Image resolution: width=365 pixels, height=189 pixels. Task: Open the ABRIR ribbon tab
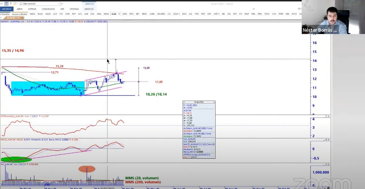click(20, 9)
